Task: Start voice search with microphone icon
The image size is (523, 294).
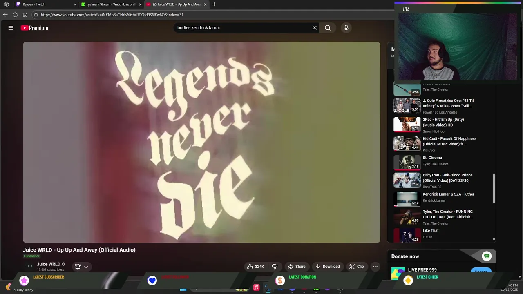Action: tap(346, 28)
